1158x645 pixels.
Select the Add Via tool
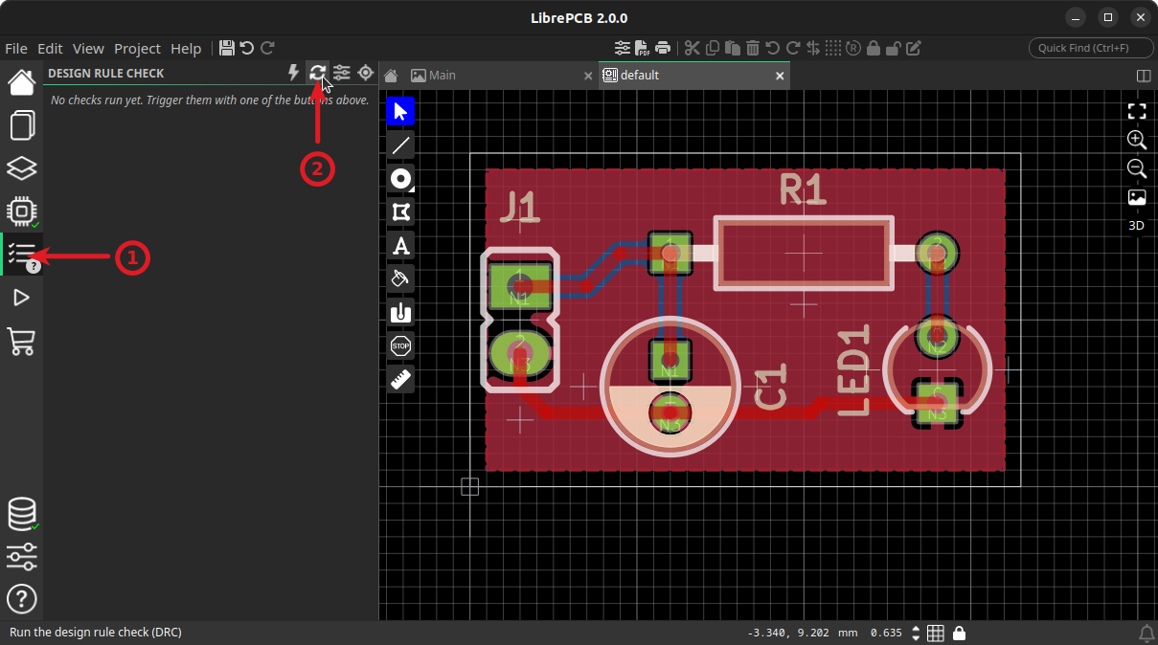(x=401, y=179)
